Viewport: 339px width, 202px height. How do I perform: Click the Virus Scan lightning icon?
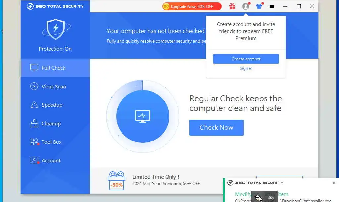[x=34, y=86]
